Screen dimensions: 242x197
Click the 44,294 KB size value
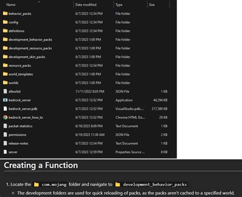(x=160, y=100)
